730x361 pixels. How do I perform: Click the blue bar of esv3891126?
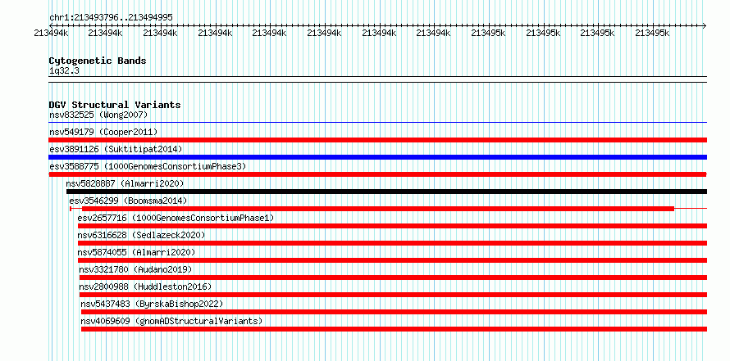[x=378, y=157]
